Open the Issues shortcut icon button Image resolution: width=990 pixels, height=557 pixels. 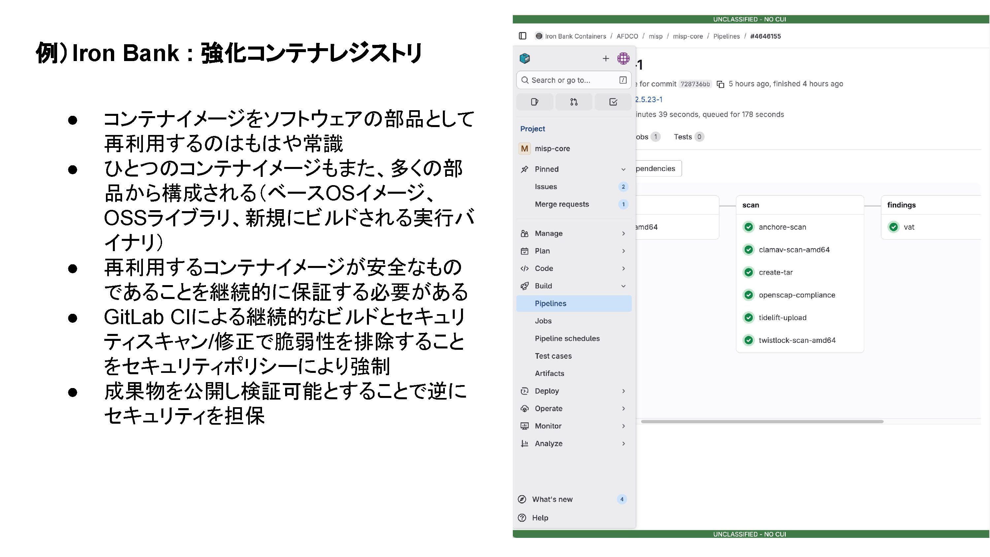click(535, 102)
